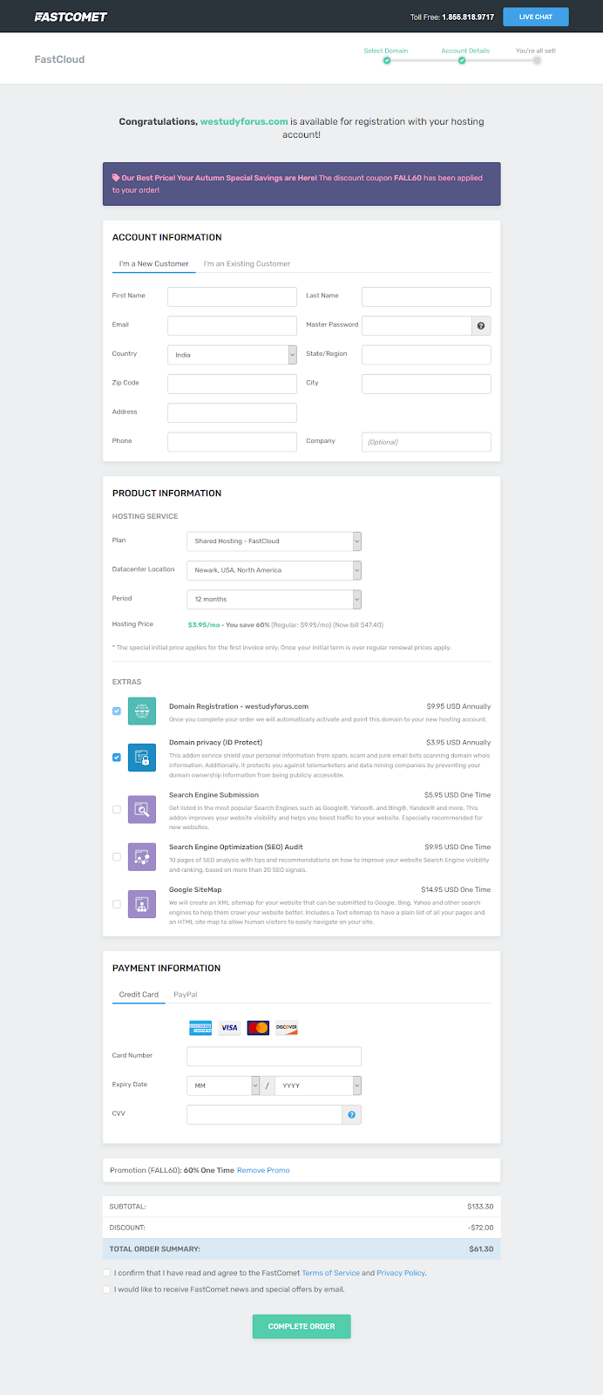Click the $61.30 total order amount
Image resolution: width=603 pixels, height=1395 pixels.
[481, 1249]
